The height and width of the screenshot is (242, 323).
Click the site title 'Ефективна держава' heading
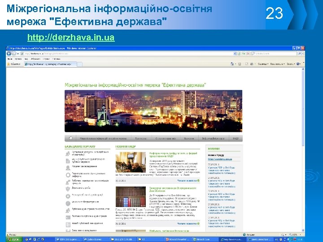pyautogui.click(x=135, y=85)
